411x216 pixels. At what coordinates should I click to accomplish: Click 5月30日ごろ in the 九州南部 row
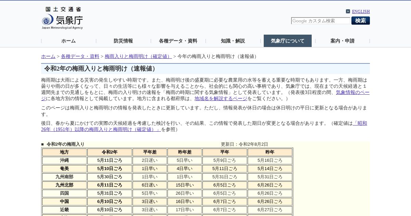pyautogui.click(x=110, y=177)
